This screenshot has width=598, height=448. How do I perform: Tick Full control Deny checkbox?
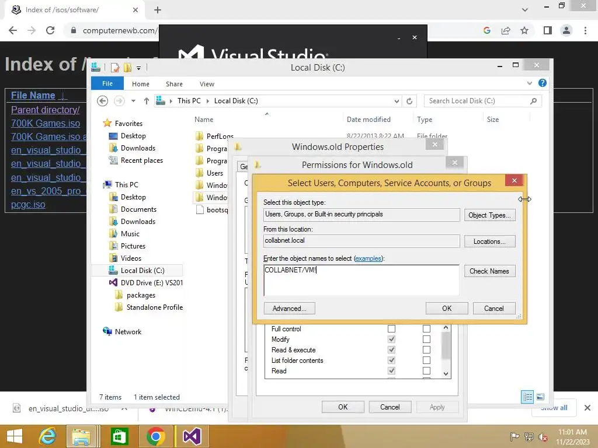(x=427, y=329)
